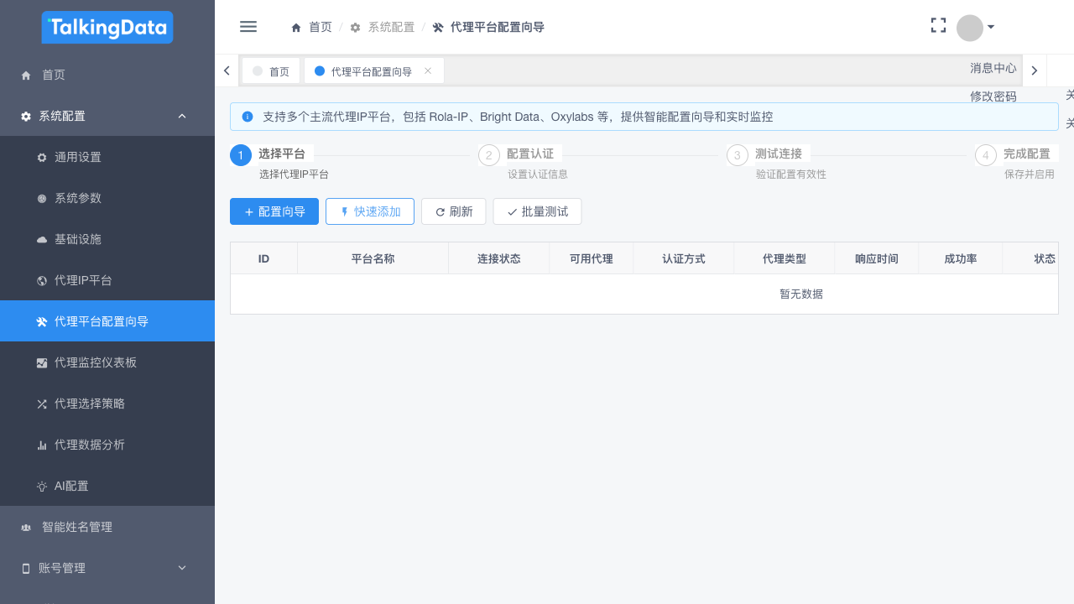Image resolution: width=1074 pixels, height=604 pixels.
Task: Refresh the list with 刷新 button
Action: coord(454,212)
